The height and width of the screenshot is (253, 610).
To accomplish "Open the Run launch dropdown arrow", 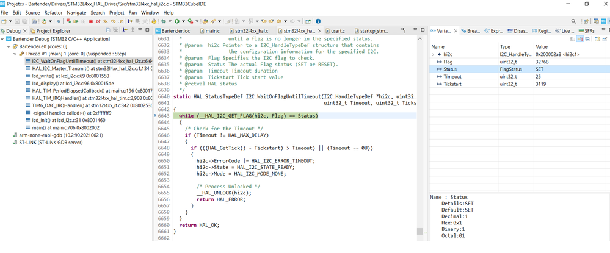I will click(x=183, y=21).
